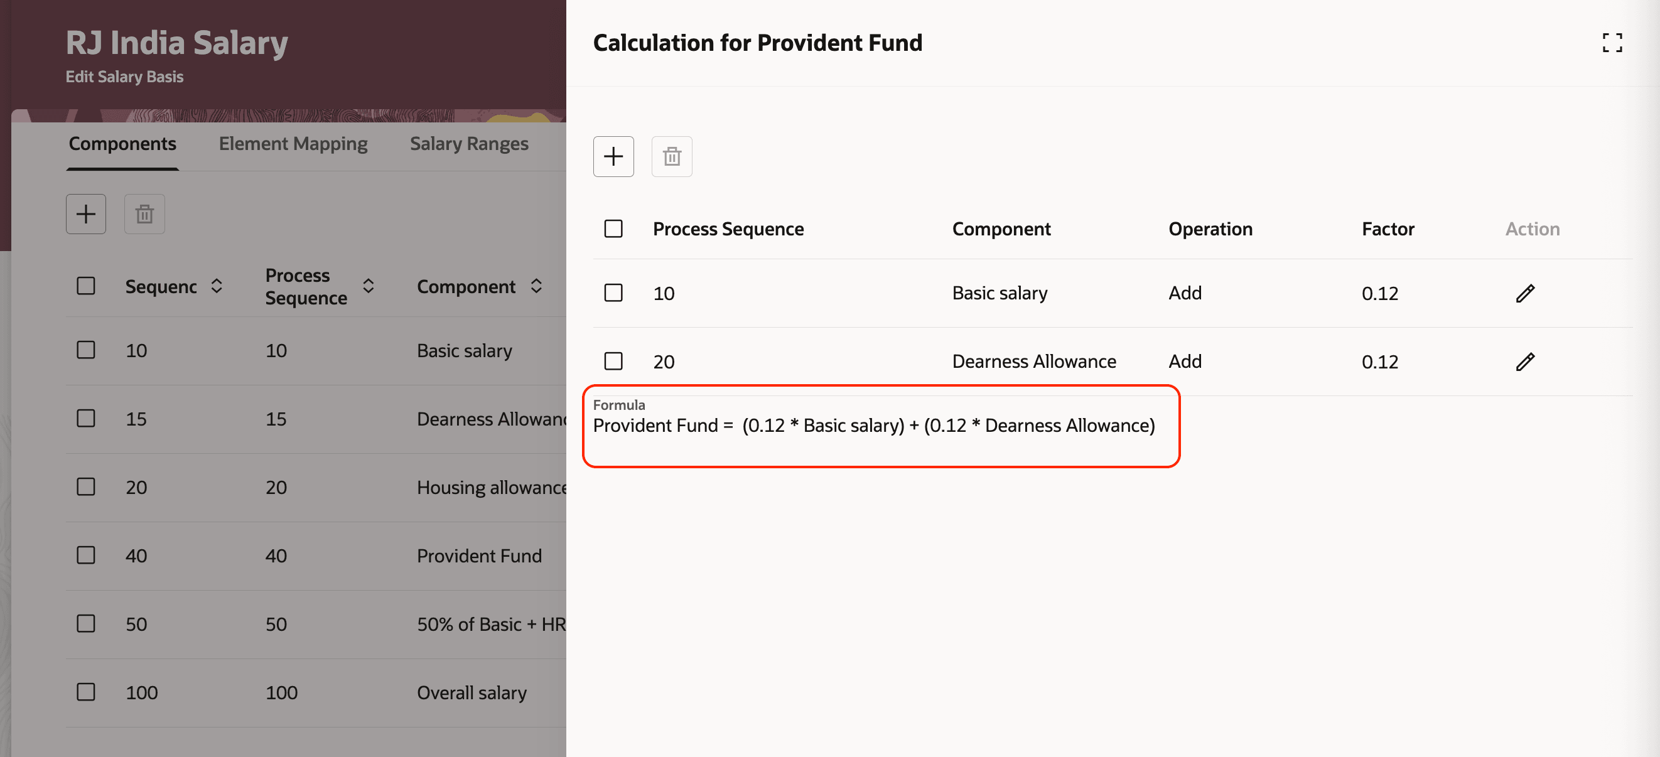1660x757 pixels.
Task: Open the Salary Ranges tab
Action: (x=469, y=144)
